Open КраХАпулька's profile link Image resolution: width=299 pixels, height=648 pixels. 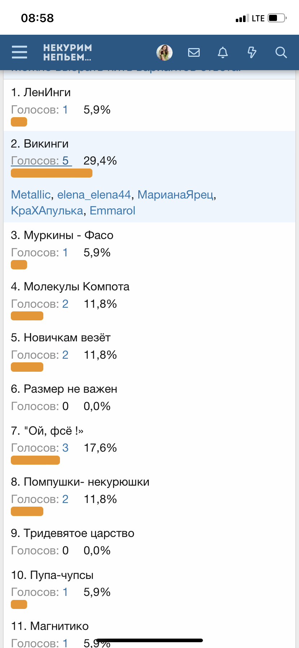coord(47,210)
